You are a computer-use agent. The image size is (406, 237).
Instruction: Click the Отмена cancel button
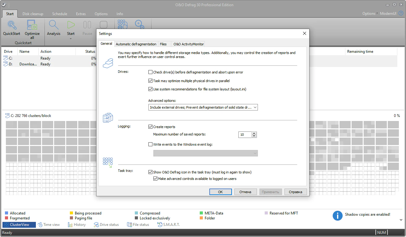(x=246, y=192)
